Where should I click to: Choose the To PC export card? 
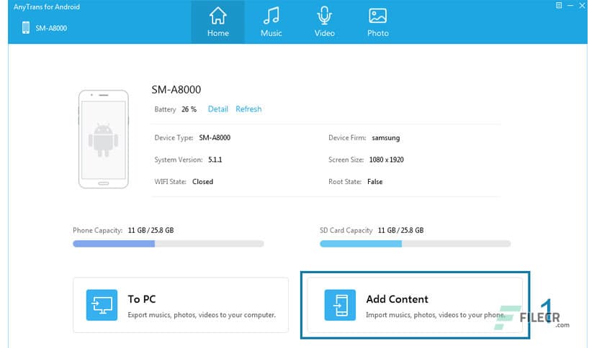pyautogui.click(x=181, y=305)
